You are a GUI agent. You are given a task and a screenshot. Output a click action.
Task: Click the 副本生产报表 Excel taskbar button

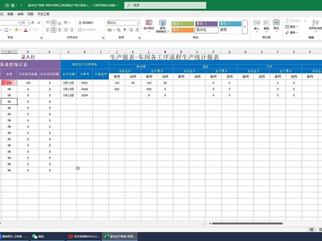(120, 236)
